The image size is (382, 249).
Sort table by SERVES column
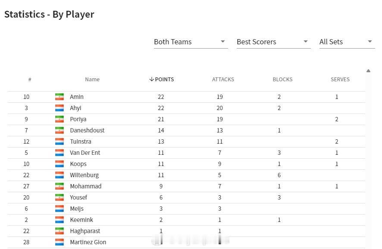[x=340, y=80]
